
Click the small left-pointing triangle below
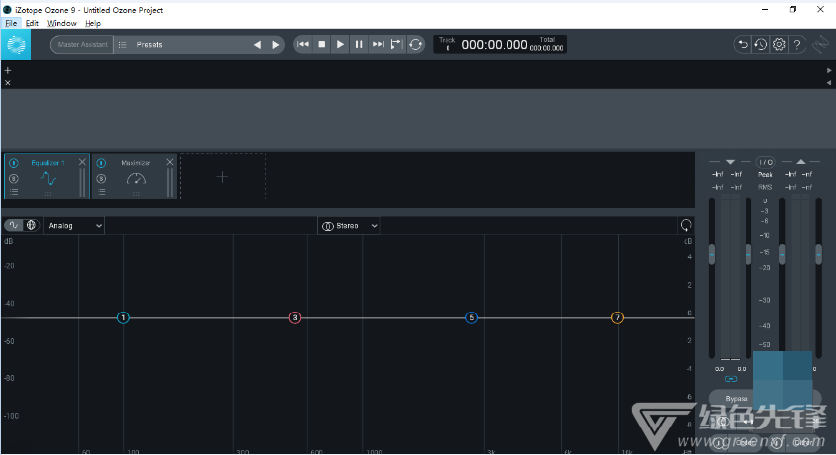pyautogui.click(x=829, y=82)
